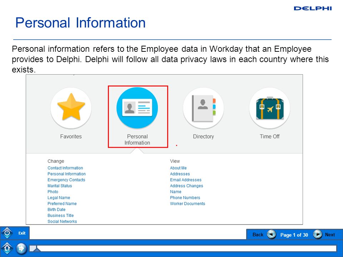The image size is (343, 257).
Task: Open the Worker Documents link
Action: (x=188, y=203)
